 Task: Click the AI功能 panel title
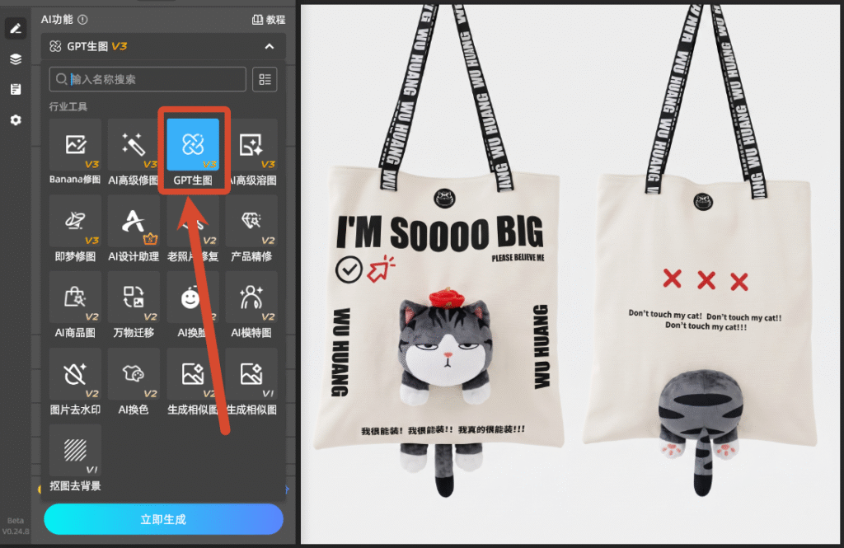click(57, 20)
